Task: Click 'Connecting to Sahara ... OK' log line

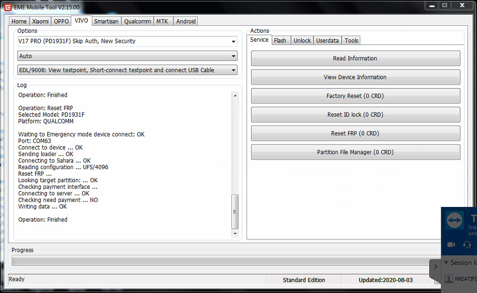Action: tap(54, 161)
